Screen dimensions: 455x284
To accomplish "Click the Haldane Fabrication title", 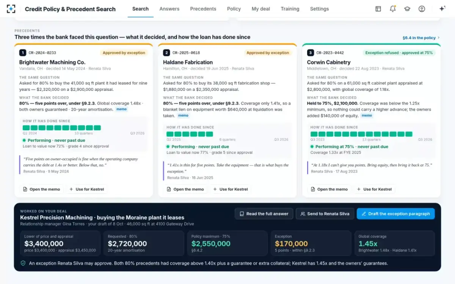I will (188, 62).
